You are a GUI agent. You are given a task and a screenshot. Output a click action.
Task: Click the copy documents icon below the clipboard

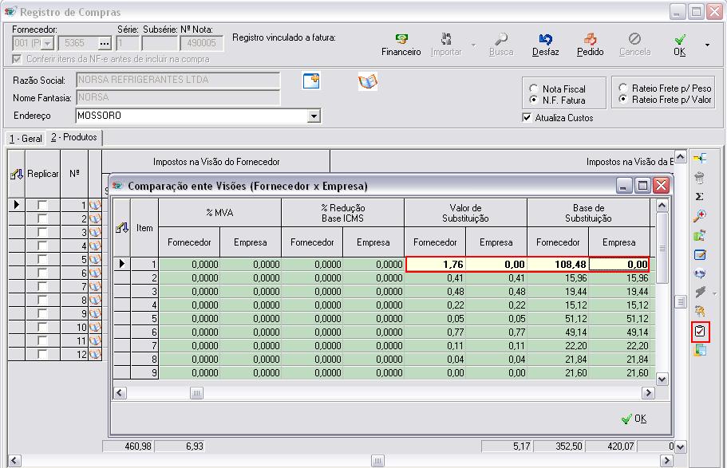(x=700, y=350)
